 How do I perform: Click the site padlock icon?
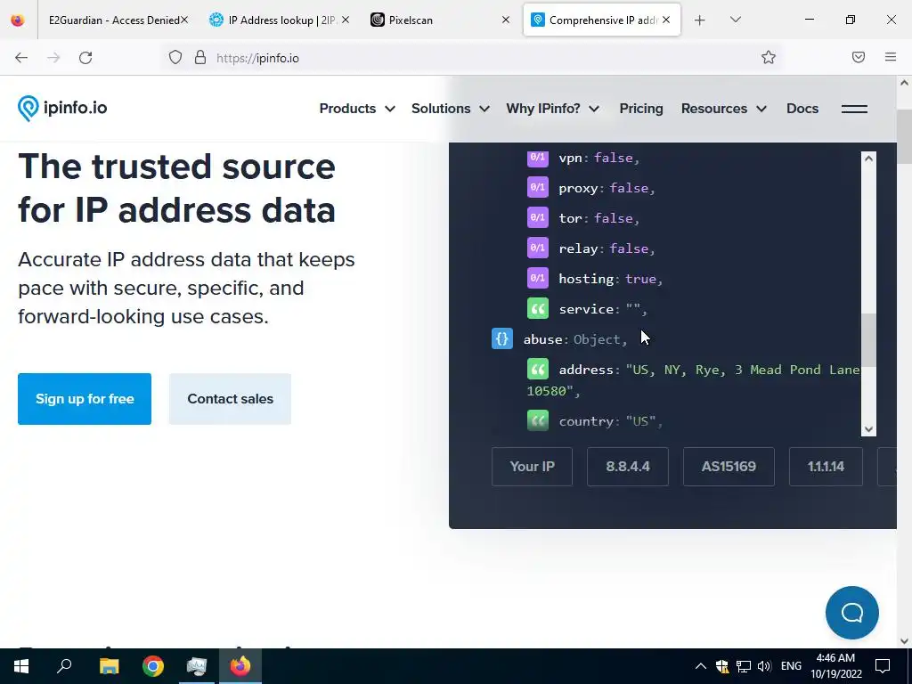(200, 58)
